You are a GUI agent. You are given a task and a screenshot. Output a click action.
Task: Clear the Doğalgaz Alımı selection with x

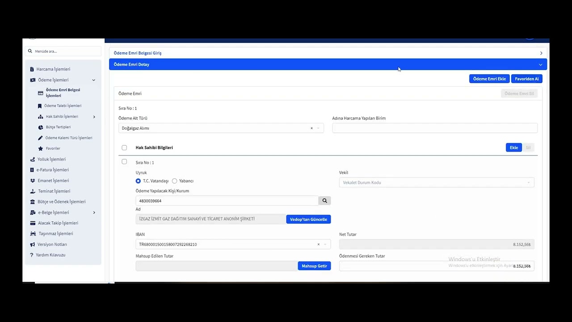click(x=311, y=128)
